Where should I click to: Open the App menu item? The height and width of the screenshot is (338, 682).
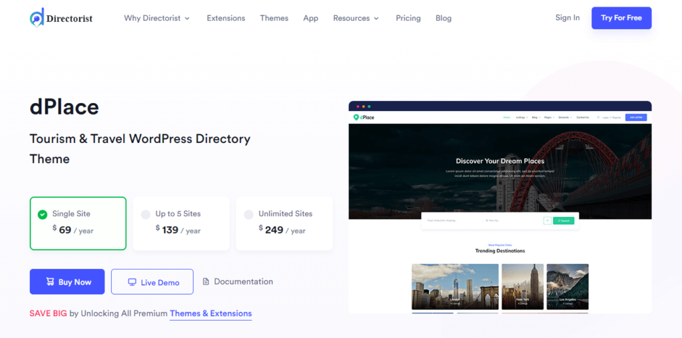pyautogui.click(x=310, y=18)
